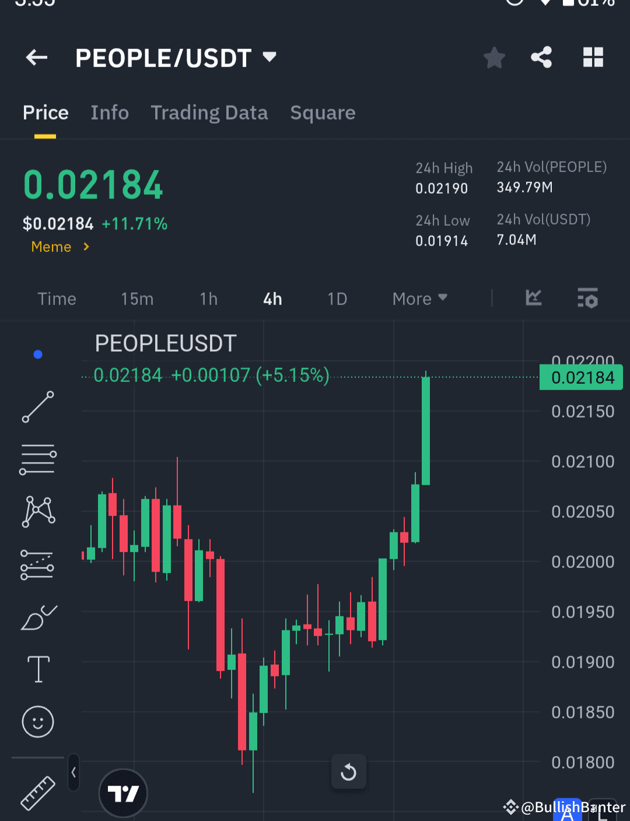Open the brush drawing tool
Viewport: 630px width, 821px height.
pyautogui.click(x=37, y=618)
